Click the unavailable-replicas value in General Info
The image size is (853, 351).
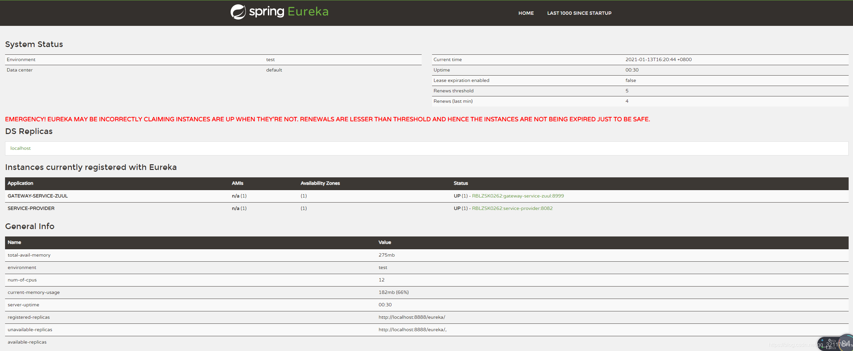point(412,330)
